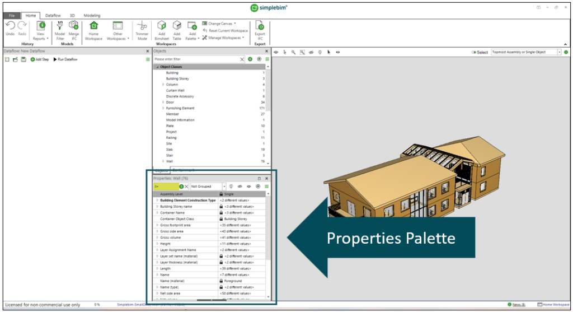Click the Run Dataflow button
This screenshot has height=312, width=573.
coord(65,59)
